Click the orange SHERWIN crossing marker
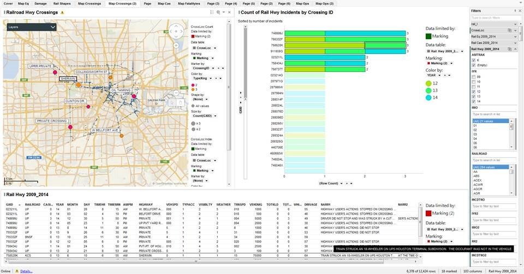The width and height of the screenshot is (524, 274). tap(78, 85)
